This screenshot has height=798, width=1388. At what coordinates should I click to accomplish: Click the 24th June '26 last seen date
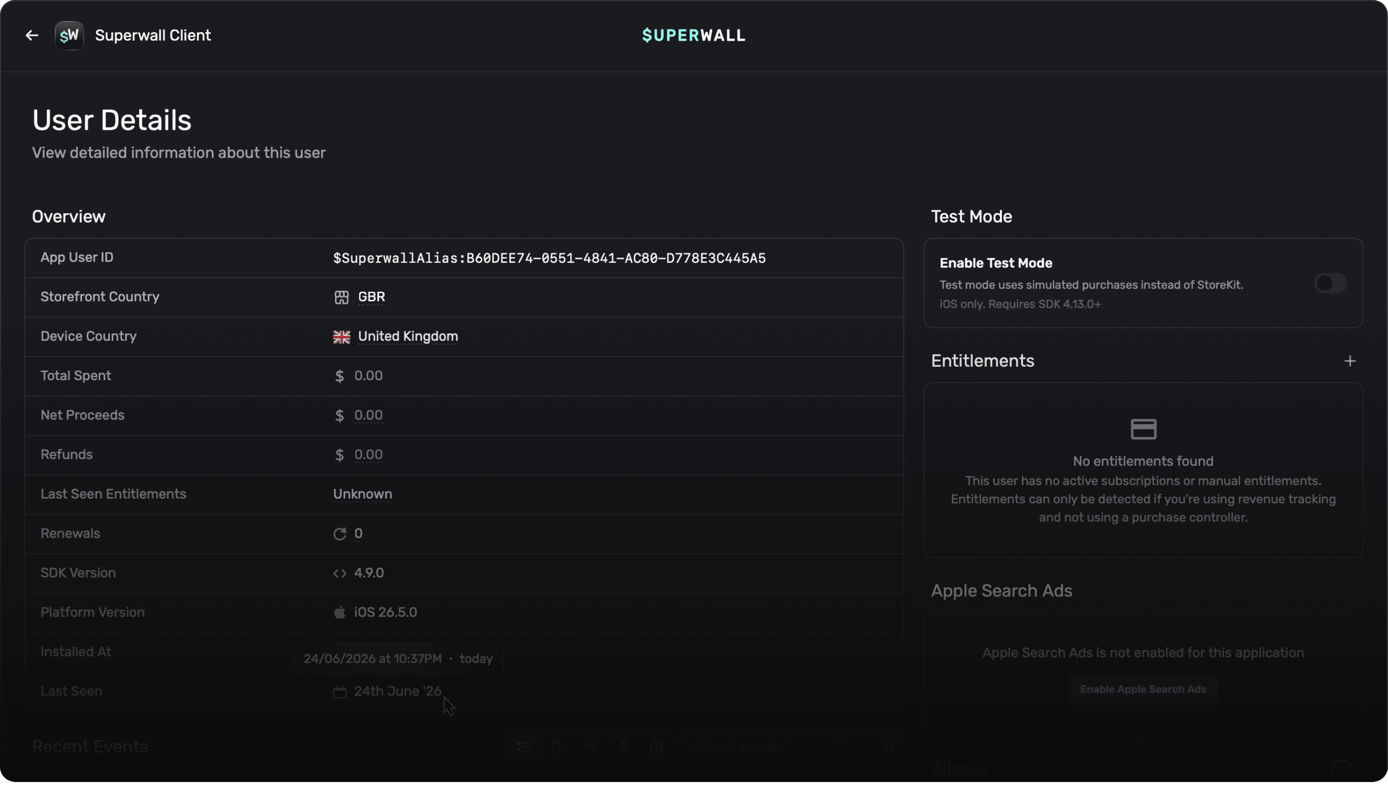pyautogui.click(x=397, y=692)
